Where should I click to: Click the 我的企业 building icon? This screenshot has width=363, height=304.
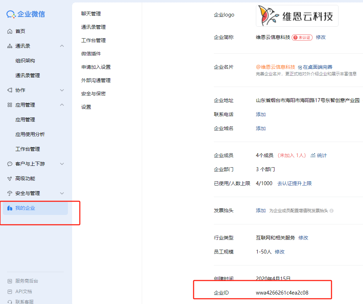10,208
